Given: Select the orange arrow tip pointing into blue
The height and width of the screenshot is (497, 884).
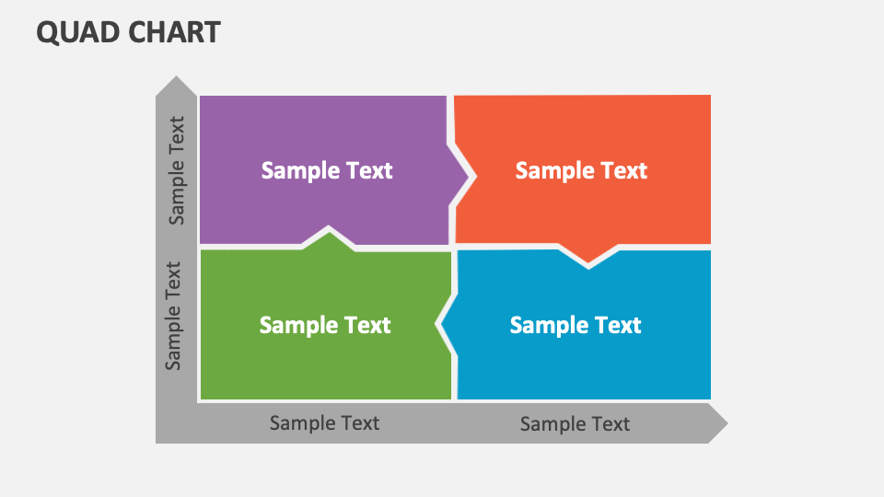Looking at the screenshot, I should 588,254.
